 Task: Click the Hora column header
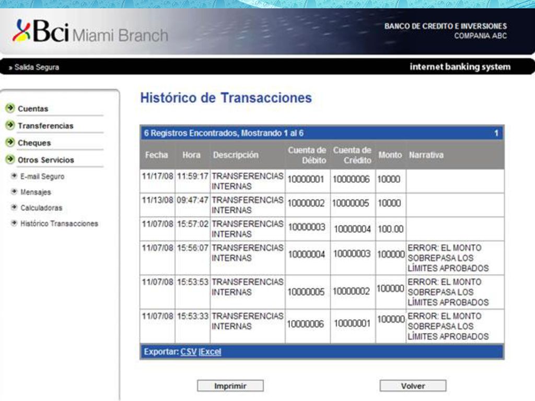tap(191, 155)
